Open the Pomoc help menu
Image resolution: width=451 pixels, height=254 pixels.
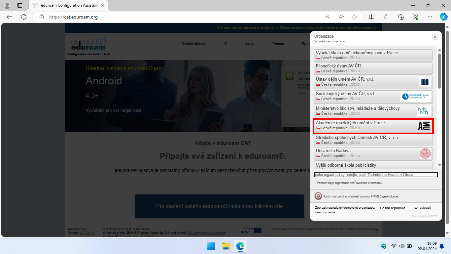(278, 44)
